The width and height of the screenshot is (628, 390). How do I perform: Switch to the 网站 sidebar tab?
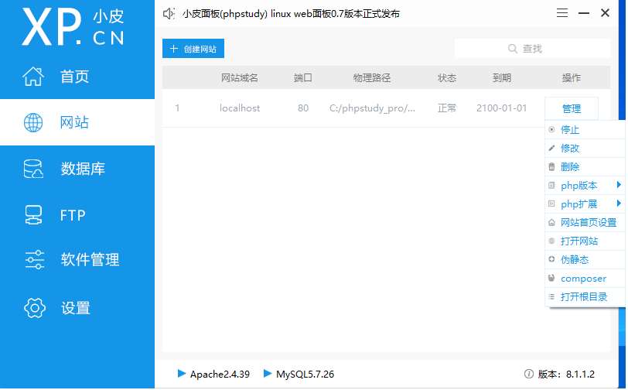click(x=77, y=122)
